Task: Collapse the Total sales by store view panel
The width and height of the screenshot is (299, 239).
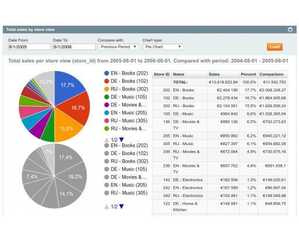Action: click(x=290, y=30)
